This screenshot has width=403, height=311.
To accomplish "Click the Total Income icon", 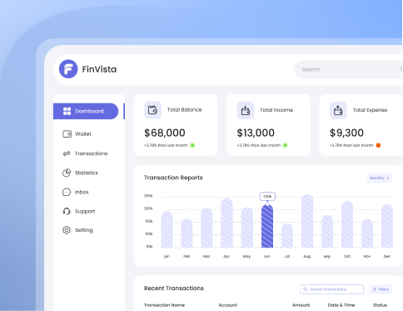I will pyautogui.click(x=246, y=110).
